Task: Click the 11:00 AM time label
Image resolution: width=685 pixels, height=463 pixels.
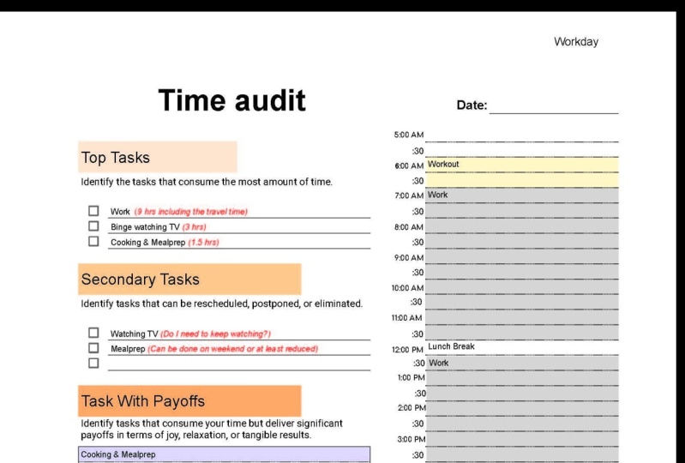Action: tap(406, 318)
